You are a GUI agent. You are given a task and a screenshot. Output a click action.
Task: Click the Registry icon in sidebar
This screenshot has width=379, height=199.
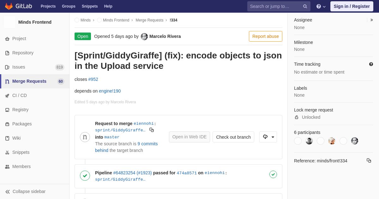pyautogui.click(x=7, y=110)
